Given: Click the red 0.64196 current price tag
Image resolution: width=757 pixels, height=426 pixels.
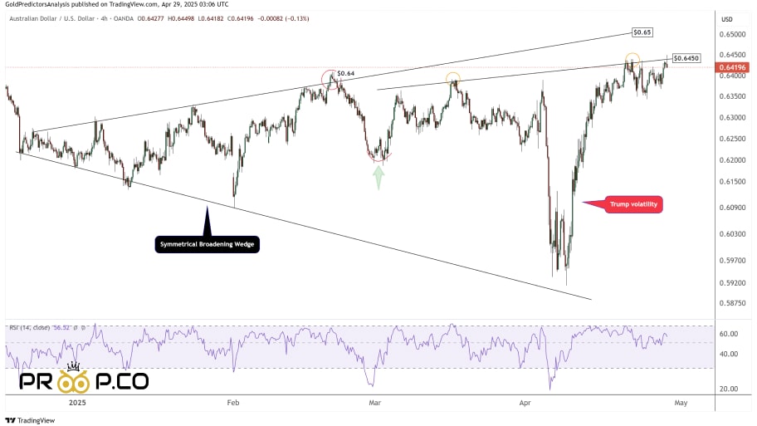Looking at the screenshot, I should point(733,67).
